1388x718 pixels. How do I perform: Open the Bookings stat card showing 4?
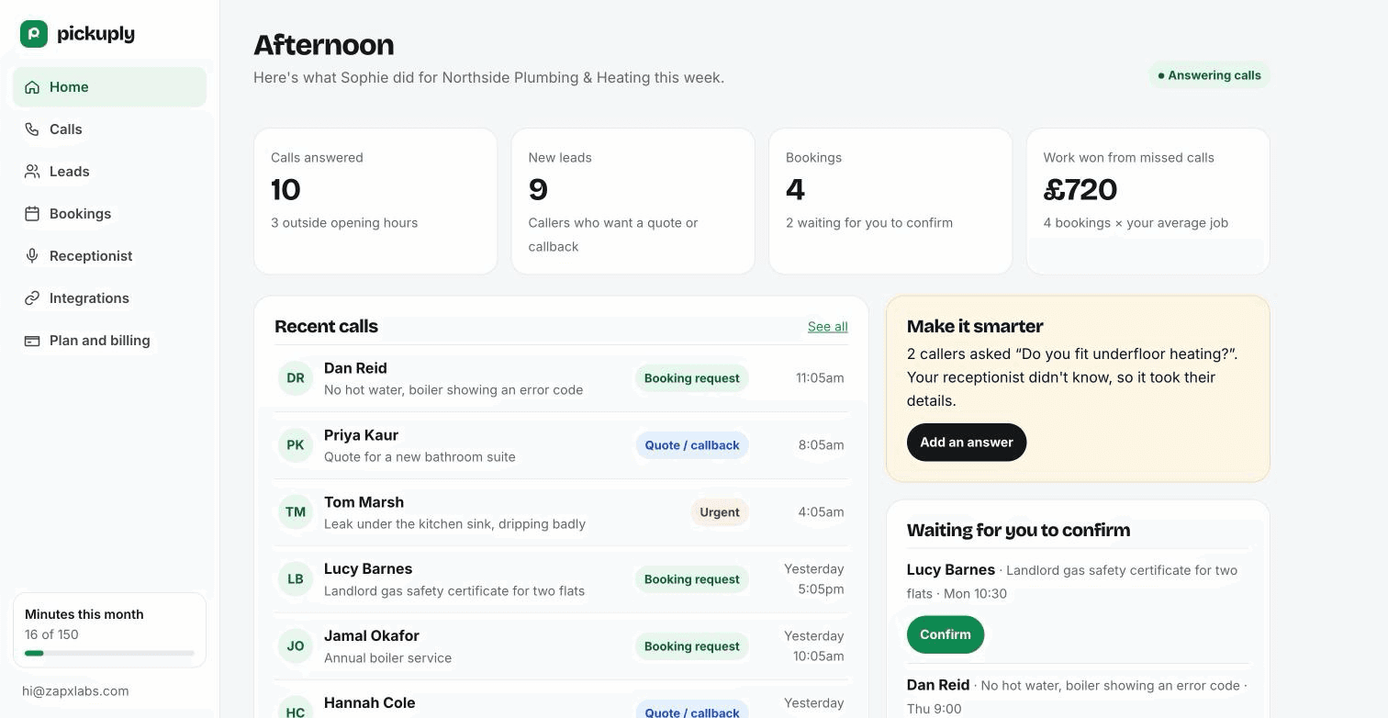[890, 201]
